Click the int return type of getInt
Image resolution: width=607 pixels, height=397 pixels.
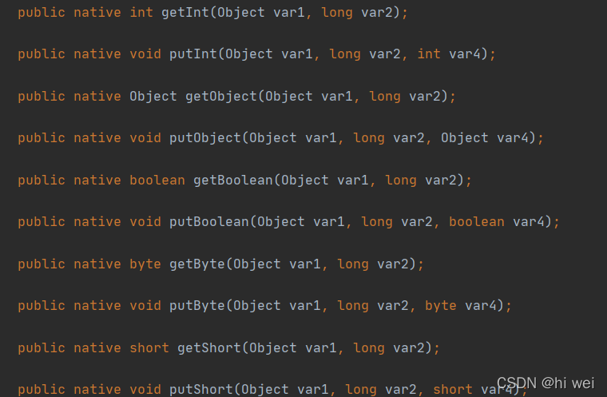click(x=141, y=13)
